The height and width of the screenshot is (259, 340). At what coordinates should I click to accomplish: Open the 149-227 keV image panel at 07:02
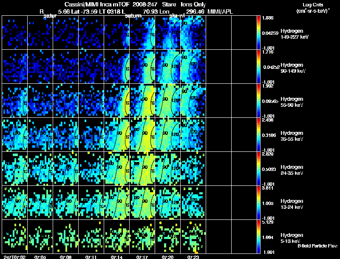[15, 33]
